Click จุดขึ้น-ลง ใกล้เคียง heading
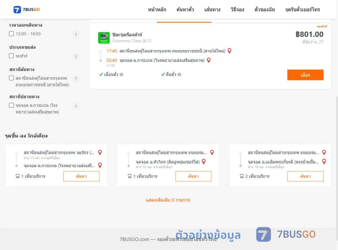This screenshot has width=338, height=250. click(26, 136)
